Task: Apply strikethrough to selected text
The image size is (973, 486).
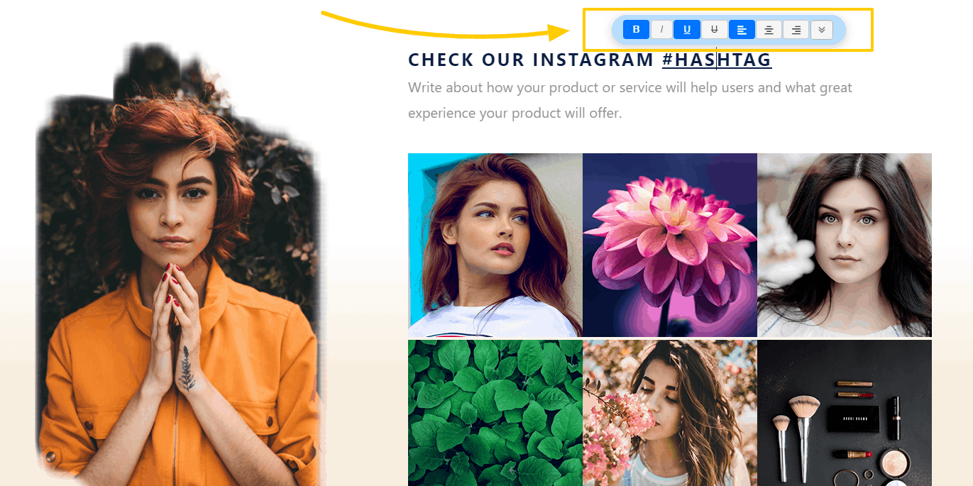Action: [x=714, y=30]
